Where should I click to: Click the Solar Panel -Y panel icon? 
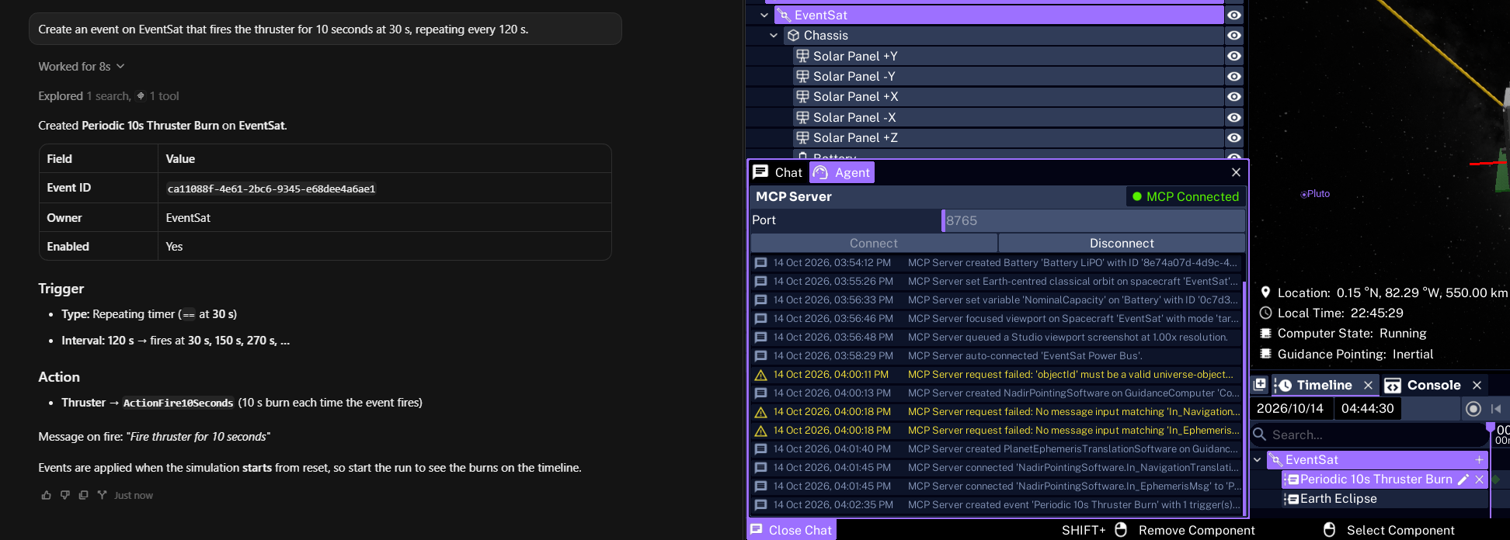coord(802,76)
